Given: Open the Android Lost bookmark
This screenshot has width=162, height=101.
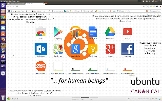Looking at the screenshot, I should [x=75, y=11].
